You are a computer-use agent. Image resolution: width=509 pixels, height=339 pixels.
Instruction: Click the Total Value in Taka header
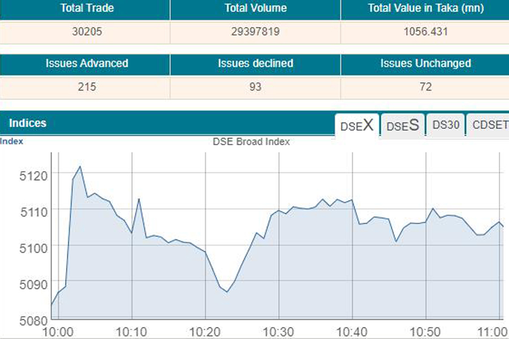pos(425,8)
